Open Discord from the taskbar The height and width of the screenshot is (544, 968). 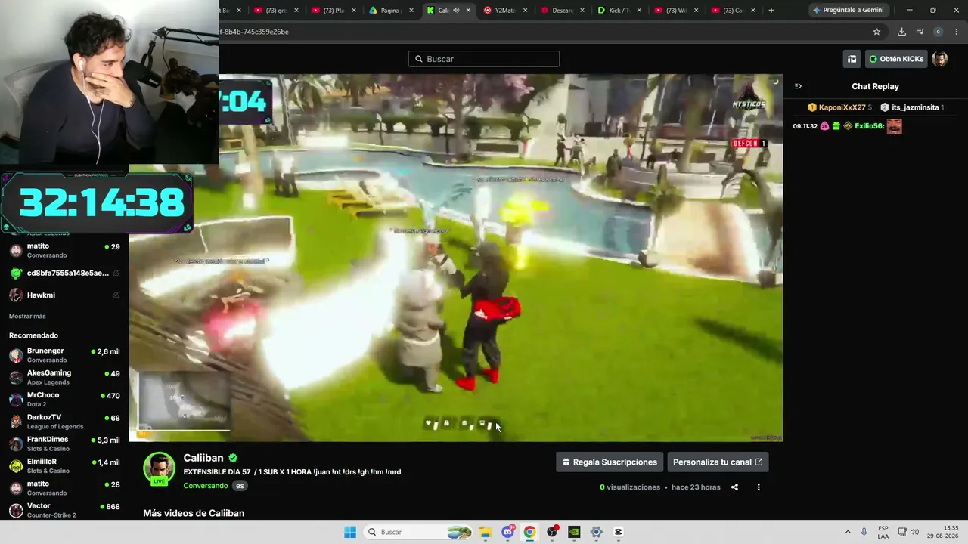click(507, 532)
